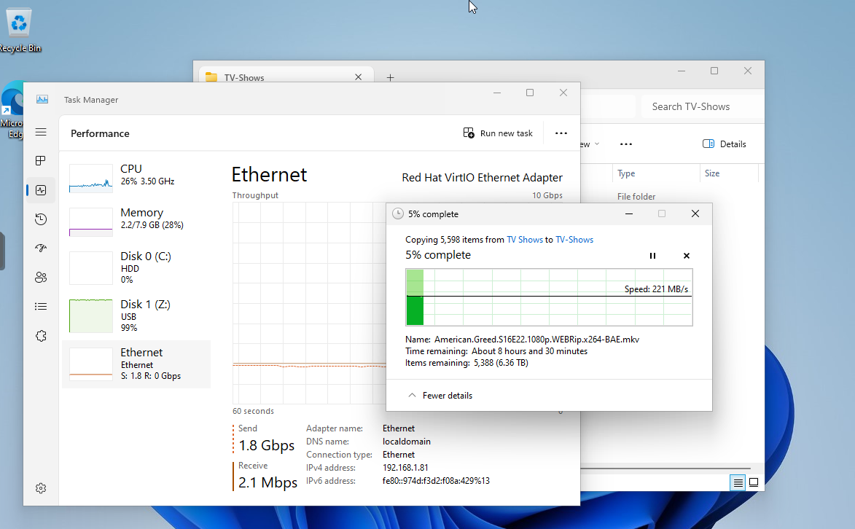Switch to details list view in Explorer
The width and height of the screenshot is (855, 529).
tap(738, 482)
